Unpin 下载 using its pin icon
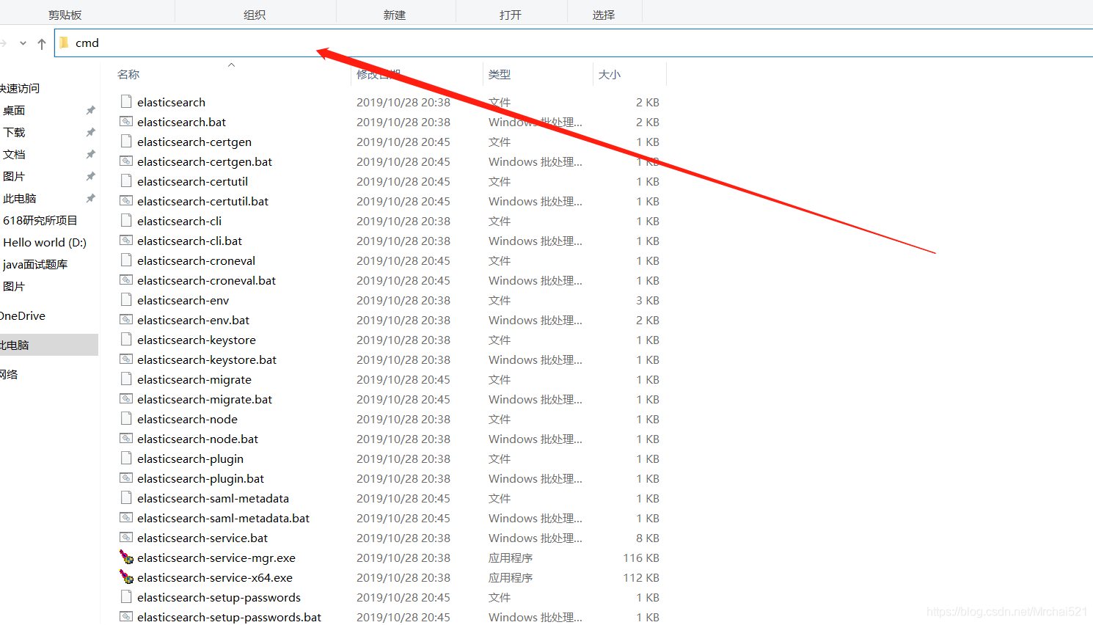 [90, 132]
